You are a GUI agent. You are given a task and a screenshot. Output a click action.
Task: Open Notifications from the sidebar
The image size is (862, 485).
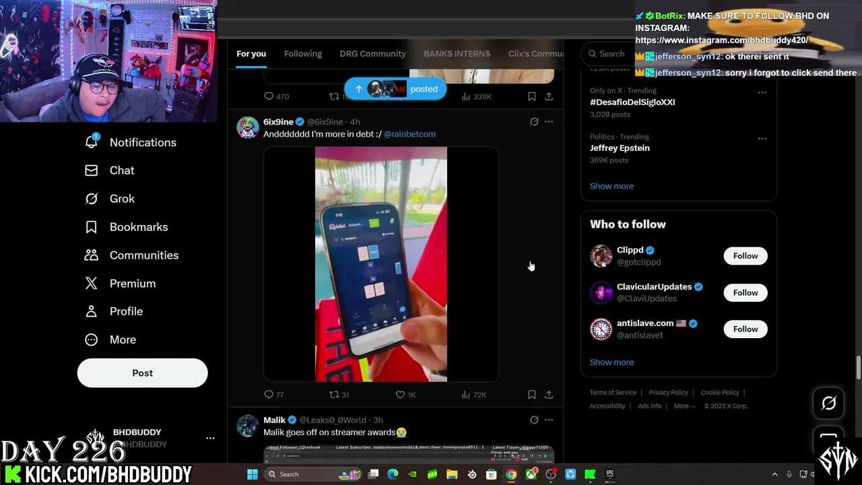click(x=131, y=142)
